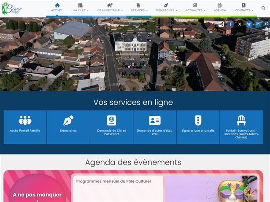Click the traffic light anomaly icon
270x202 pixels.
[x=198, y=120]
